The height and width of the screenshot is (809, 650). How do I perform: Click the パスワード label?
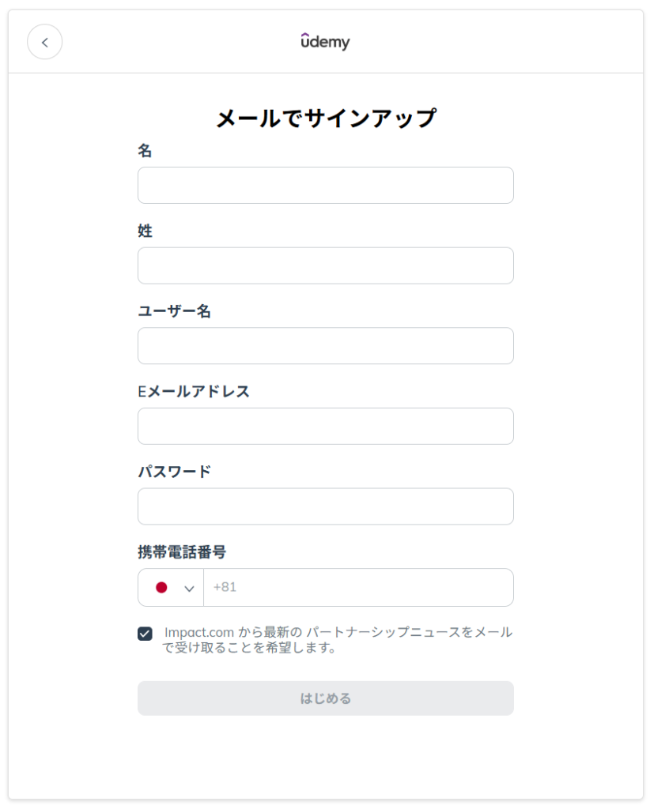(174, 472)
